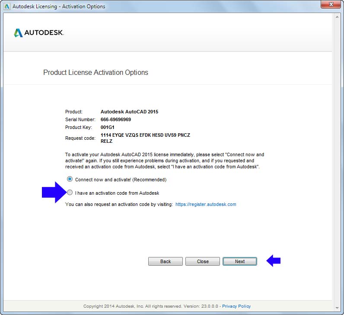Click the product key 001G1
344x315 pixels.
coord(107,127)
